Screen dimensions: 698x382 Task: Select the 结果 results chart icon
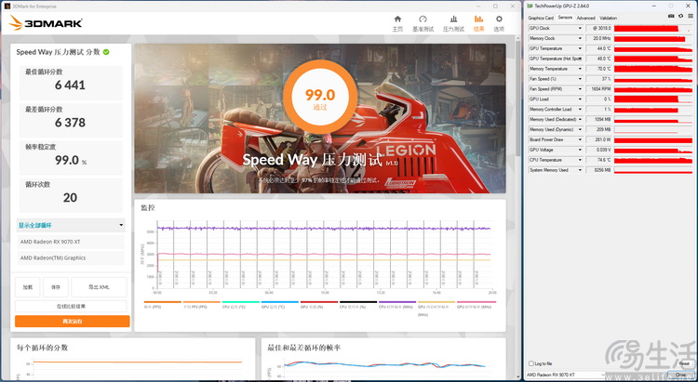tap(478, 20)
